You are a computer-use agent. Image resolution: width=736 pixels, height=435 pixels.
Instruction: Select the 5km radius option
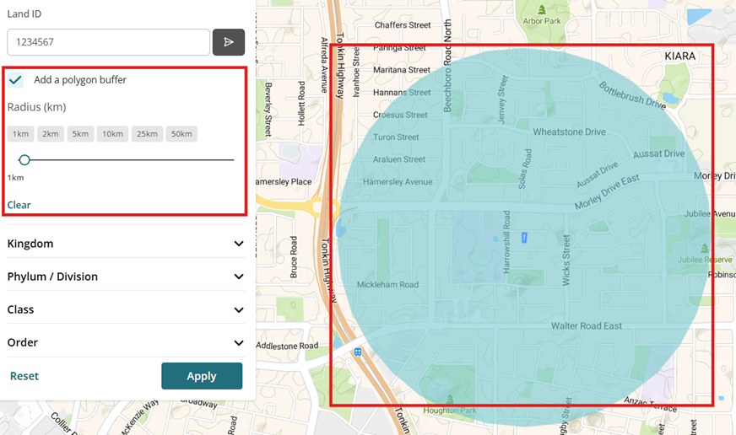coord(80,134)
